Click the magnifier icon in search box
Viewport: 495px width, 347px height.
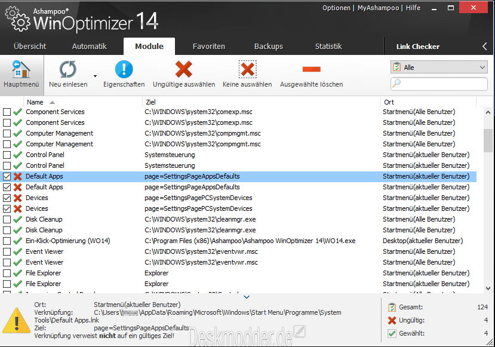click(396, 84)
